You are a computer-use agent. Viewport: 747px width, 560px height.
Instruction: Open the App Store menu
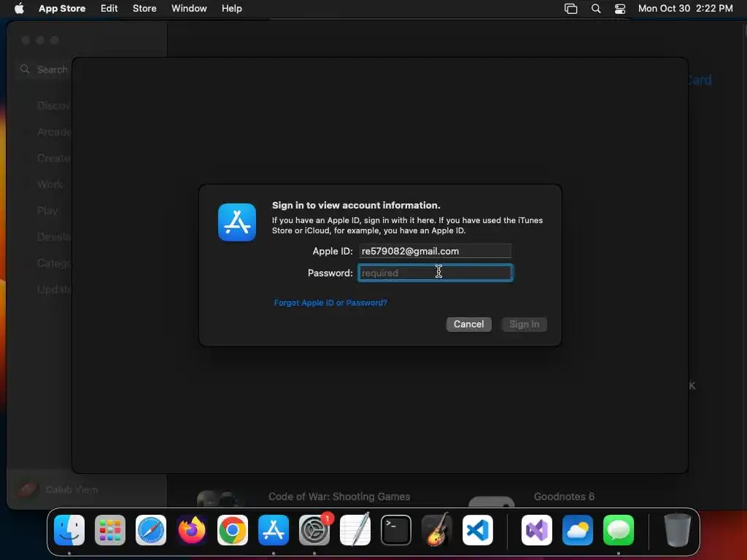coord(62,8)
